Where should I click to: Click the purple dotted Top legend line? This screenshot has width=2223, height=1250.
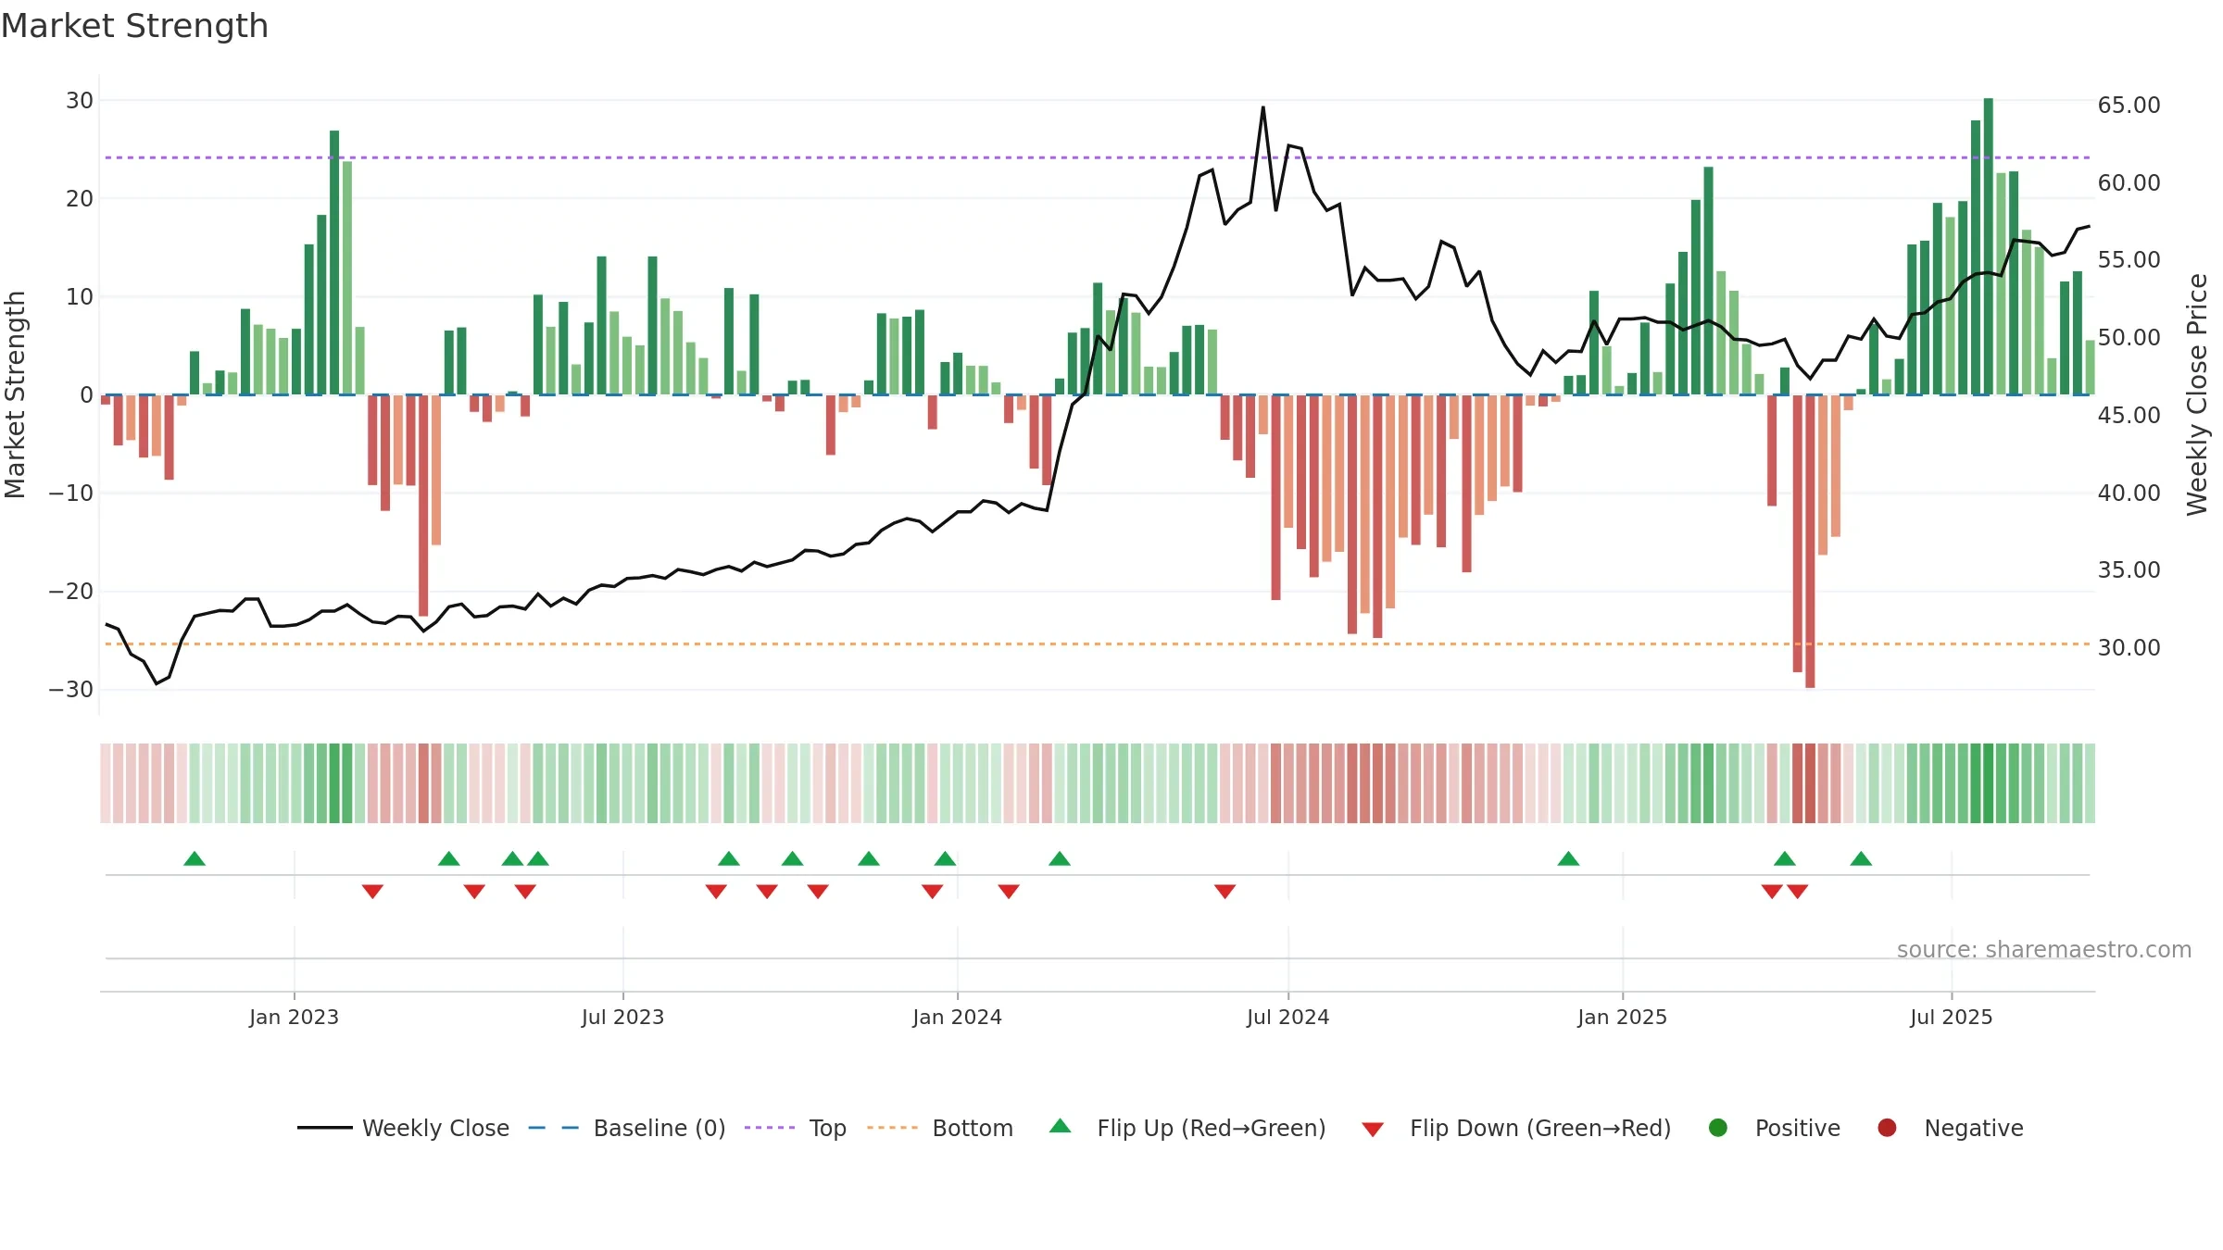tap(770, 1128)
